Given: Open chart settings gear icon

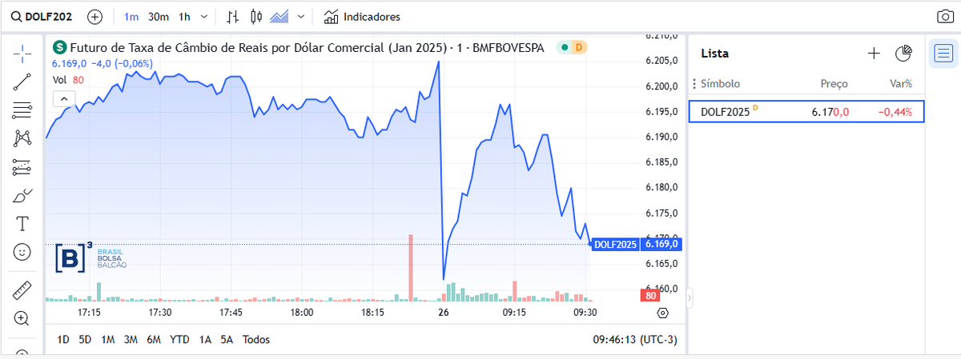Looking at the screenshot, I should click(662, 313).
